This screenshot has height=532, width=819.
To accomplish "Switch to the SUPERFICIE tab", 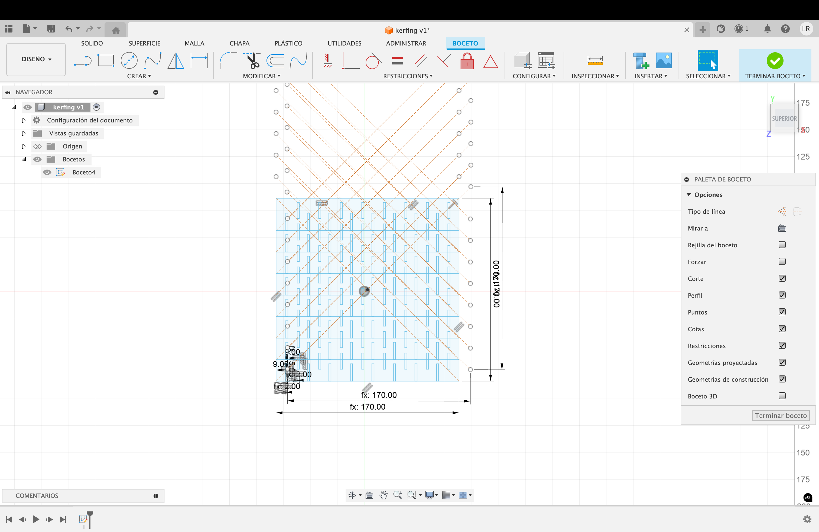I will pos(145,43).
